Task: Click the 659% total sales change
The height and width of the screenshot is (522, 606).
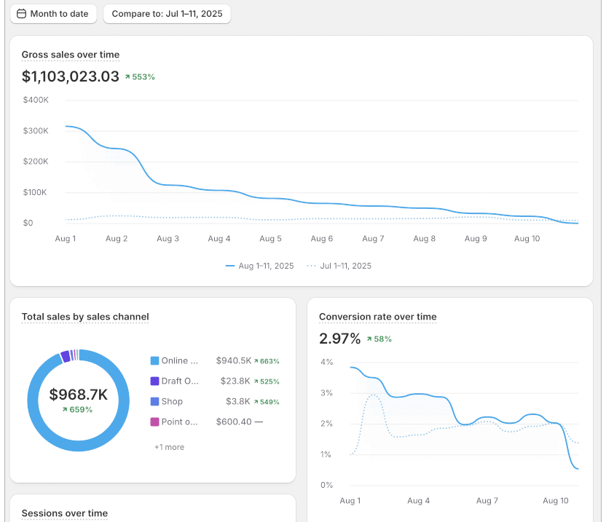Action: click(x=77, y=410)
